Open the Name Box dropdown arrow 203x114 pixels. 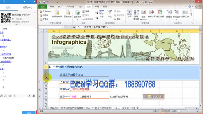click(x=62, y=27)
